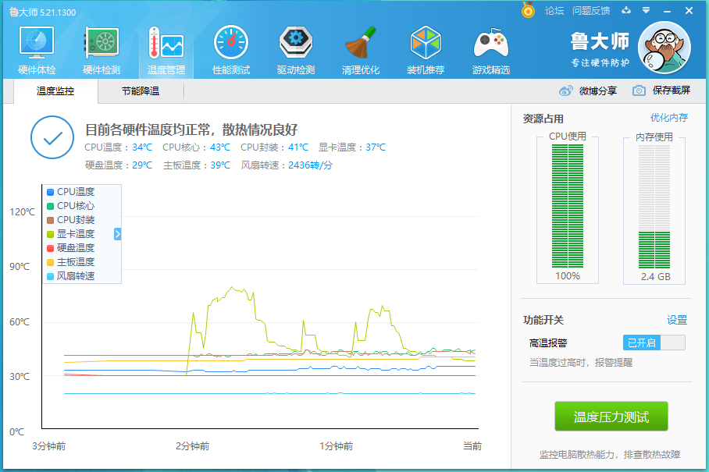The width and height of the screenshot is (709, 472).
Task: Open the dropdown arrow in the title bar
Action: (645, 11)
